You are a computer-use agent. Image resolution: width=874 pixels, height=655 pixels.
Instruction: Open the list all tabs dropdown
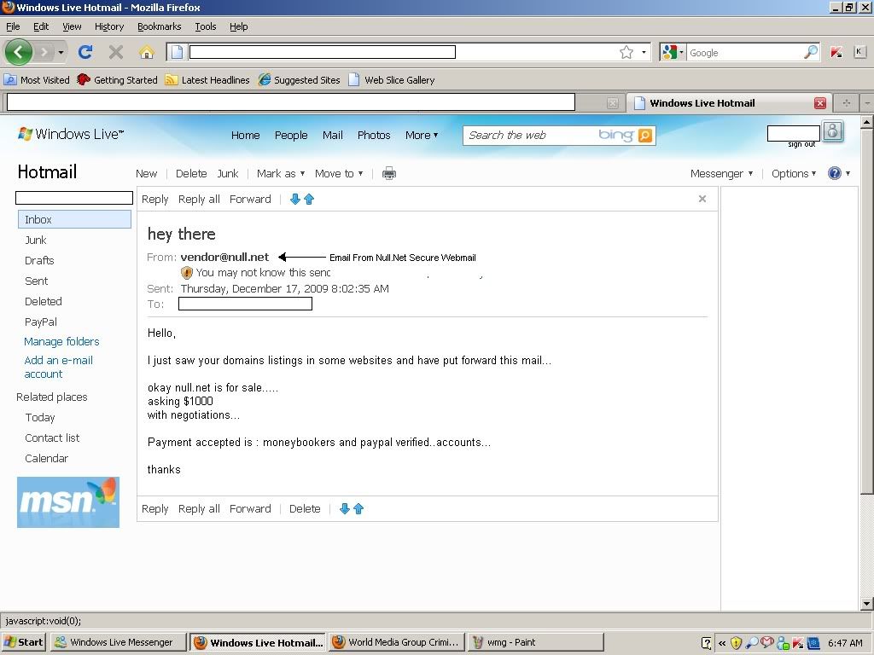coord(867,103)
